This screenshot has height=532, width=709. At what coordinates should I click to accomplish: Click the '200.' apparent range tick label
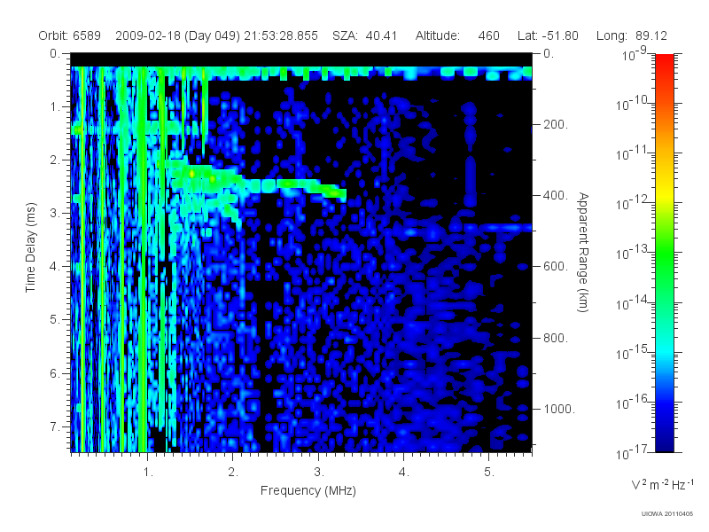point(556,124)
